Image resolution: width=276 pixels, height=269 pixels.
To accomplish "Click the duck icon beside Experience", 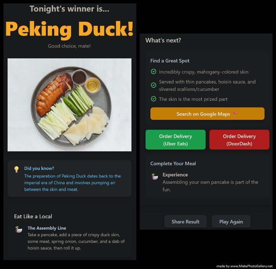I will 155,176.
